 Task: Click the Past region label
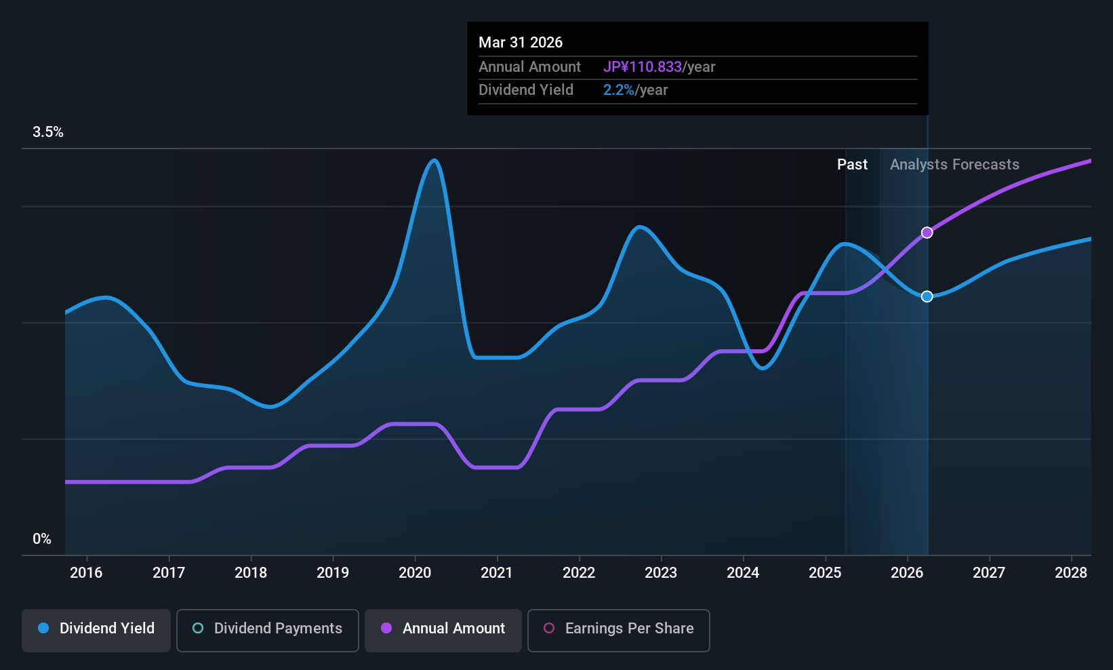852,165
